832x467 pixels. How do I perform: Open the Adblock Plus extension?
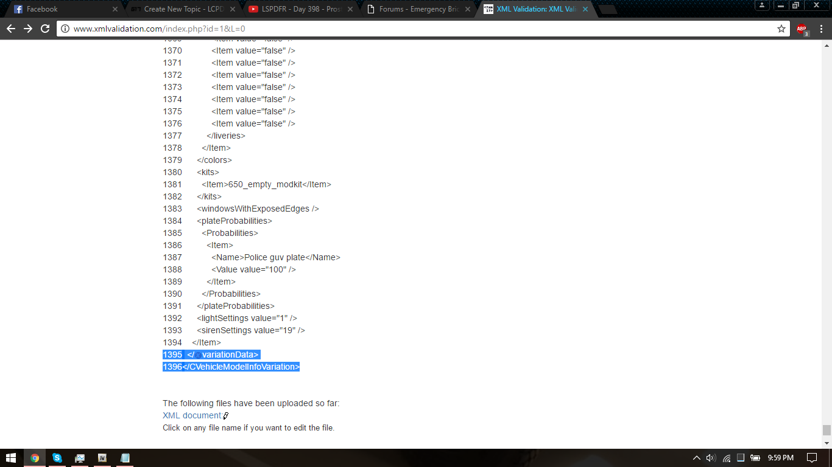coord(802,29)
